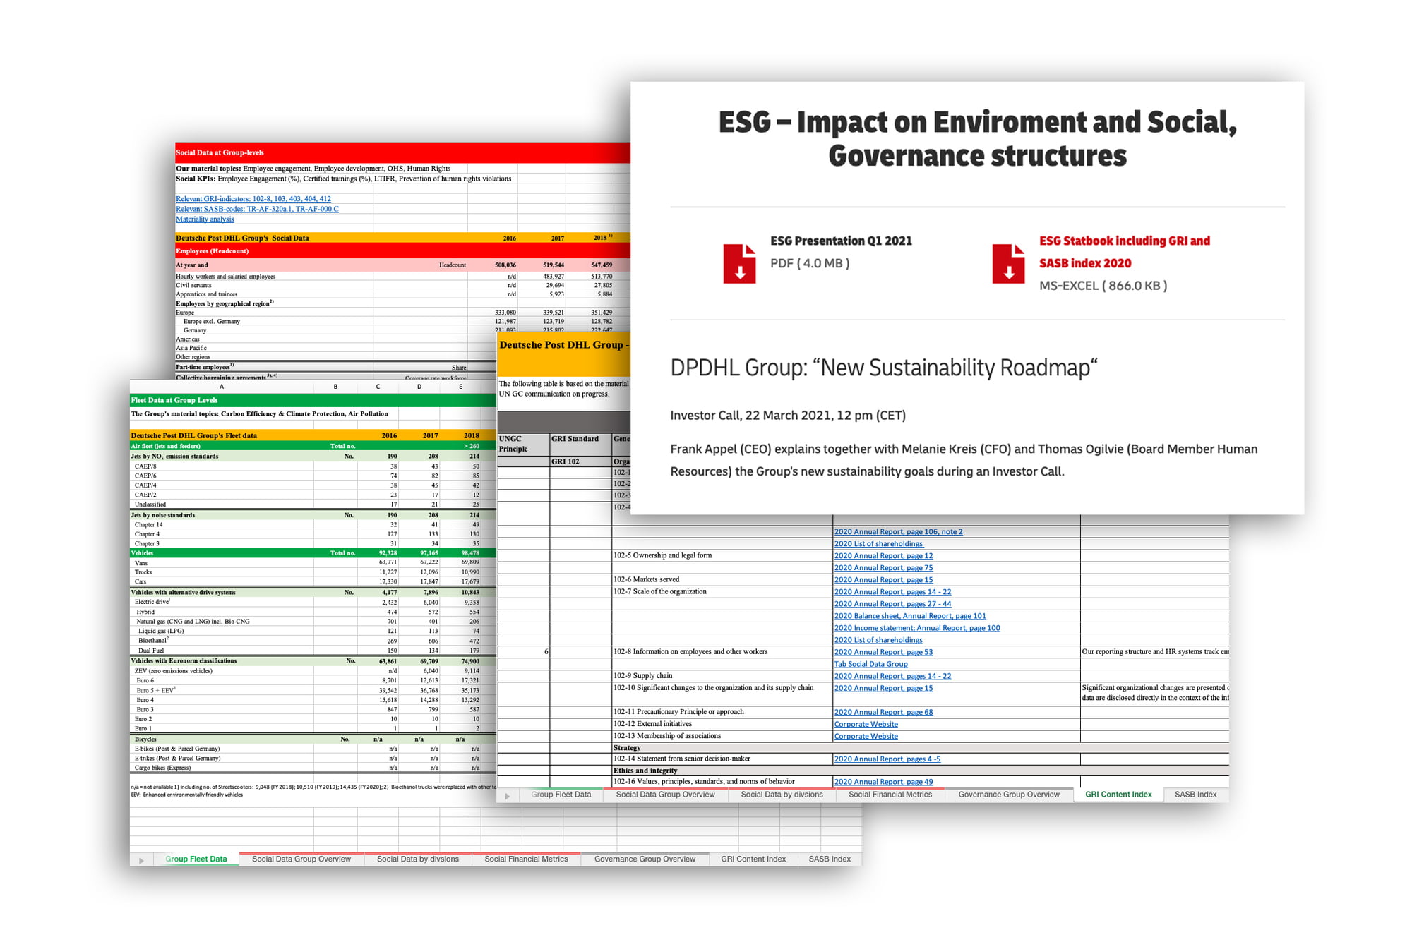Open the 2020 Annual Report, page 12 link
This screenshot has width=1412, height=942.
[x=883, y=556]
